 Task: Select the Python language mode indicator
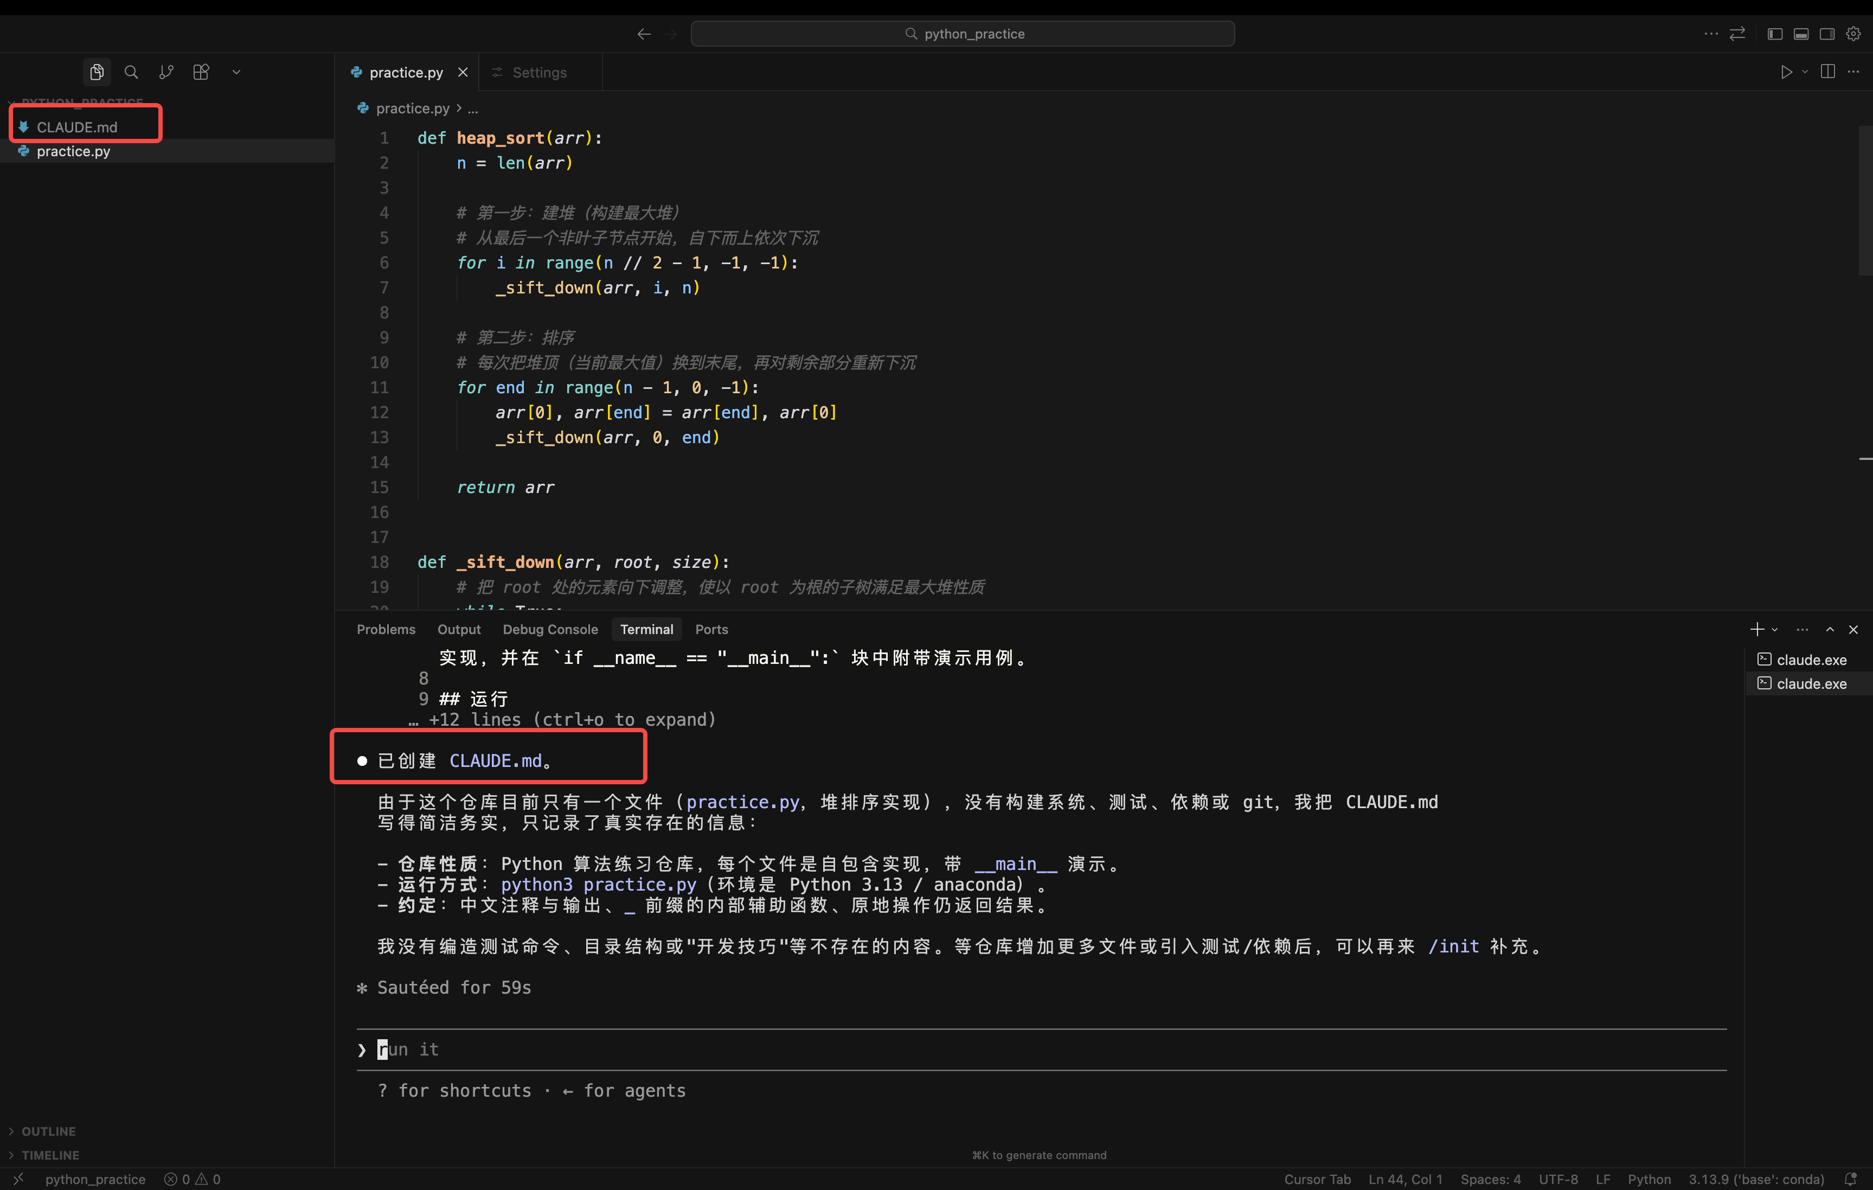click(1649, 1179)
